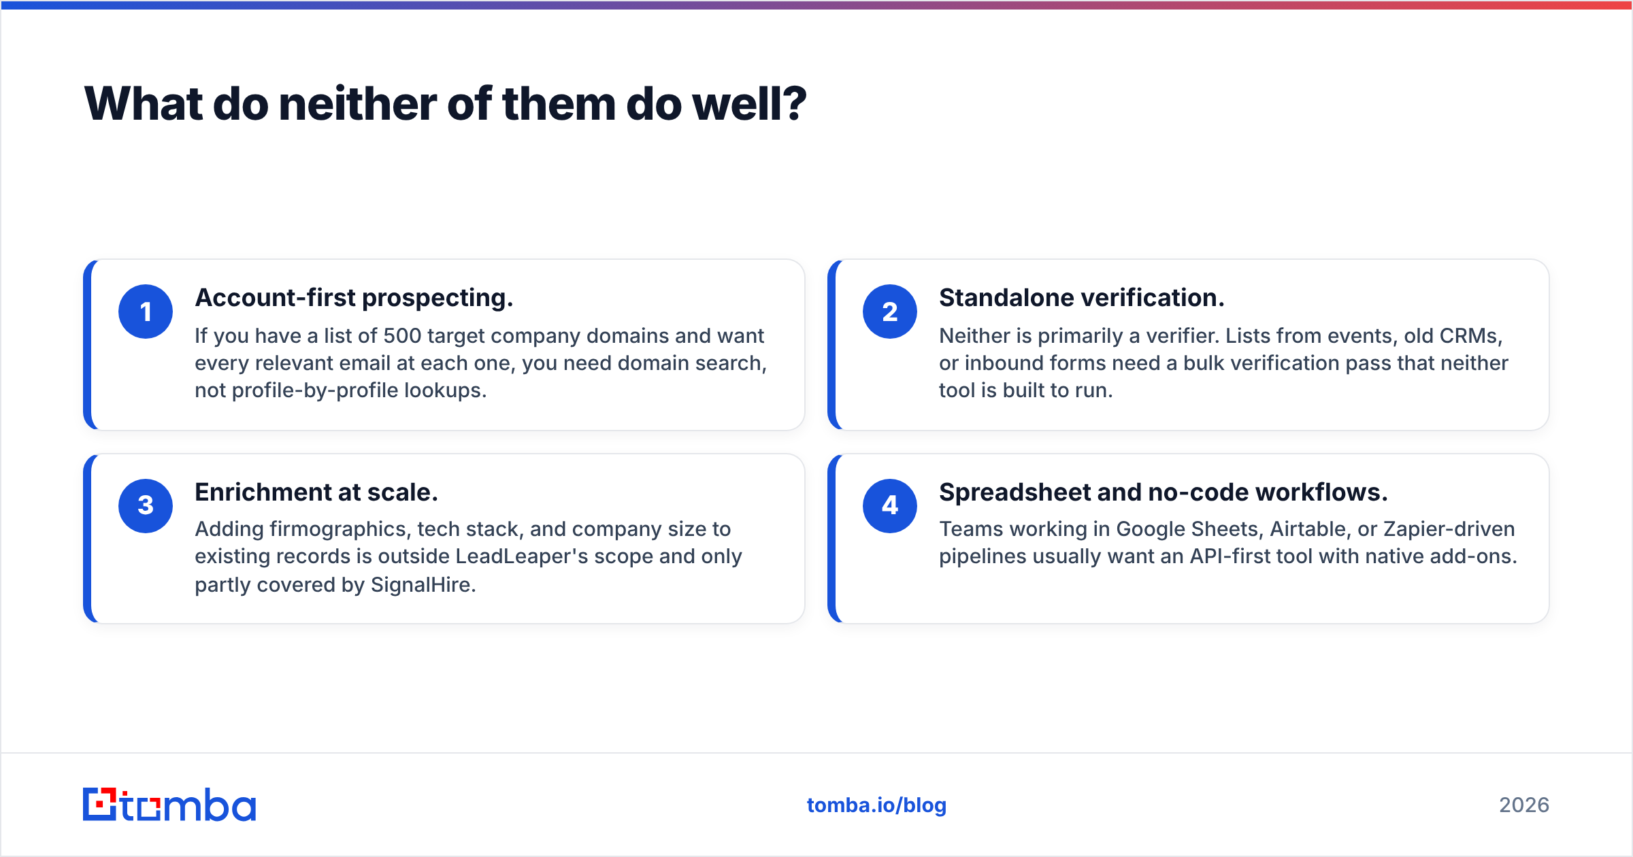Click the blue number 4 circle badge
Image resolution: width=1633 pixels, height=857 pixels.
click(x=890, y=505)
